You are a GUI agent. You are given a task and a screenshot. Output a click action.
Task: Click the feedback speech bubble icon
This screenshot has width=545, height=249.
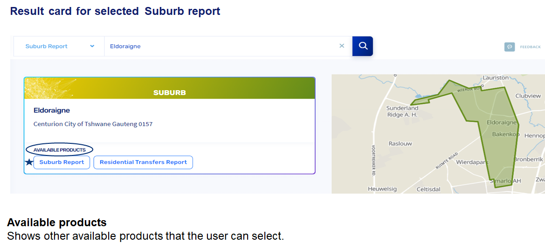510,47
